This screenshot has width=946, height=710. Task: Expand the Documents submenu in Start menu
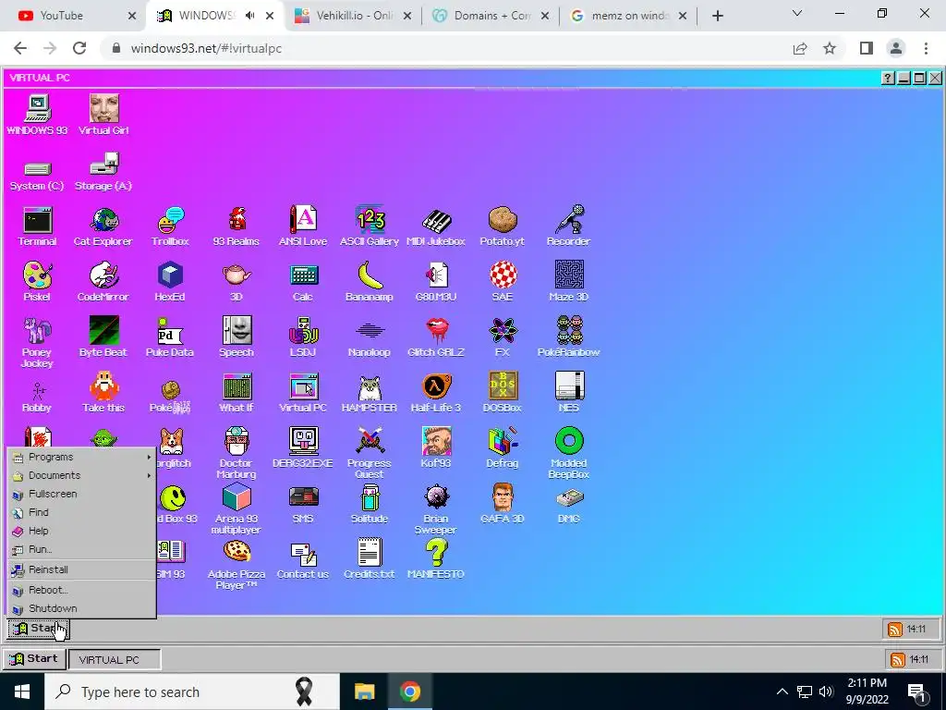pos(81,476)
